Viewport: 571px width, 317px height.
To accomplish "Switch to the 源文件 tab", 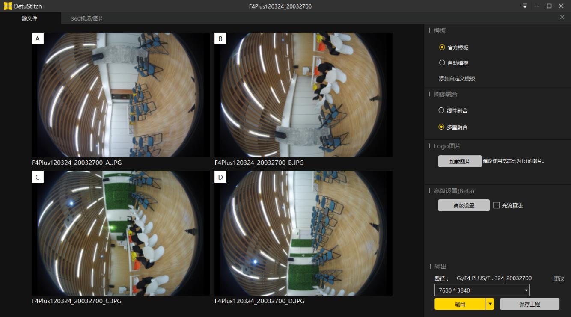I will [30, 18].
